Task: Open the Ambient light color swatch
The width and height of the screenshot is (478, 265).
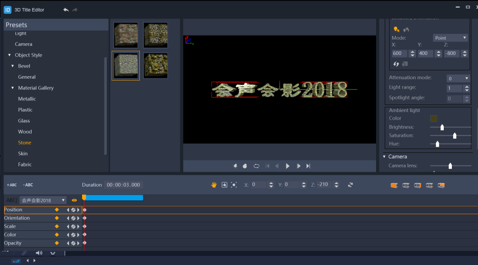Action: (433, 118)
